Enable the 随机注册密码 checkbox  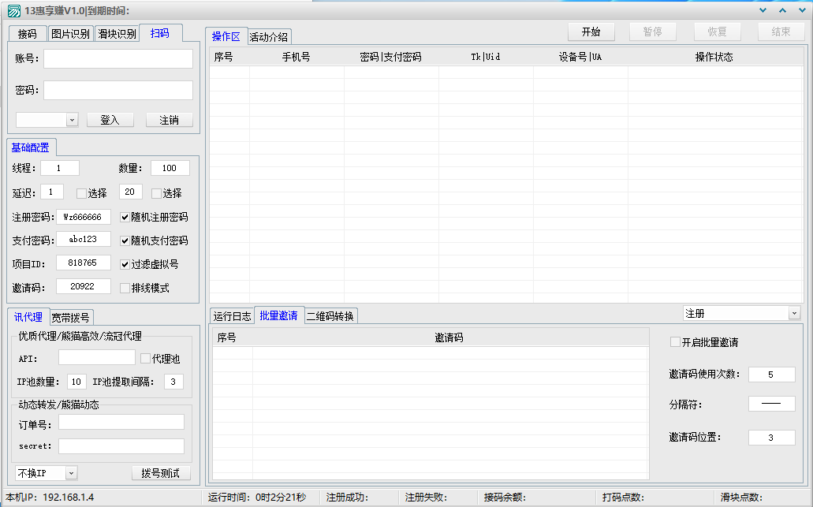tap(125, 217)
